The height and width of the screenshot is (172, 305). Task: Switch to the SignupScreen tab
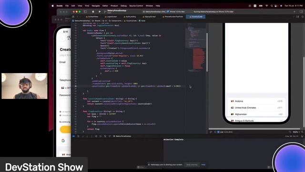(149, 17)
